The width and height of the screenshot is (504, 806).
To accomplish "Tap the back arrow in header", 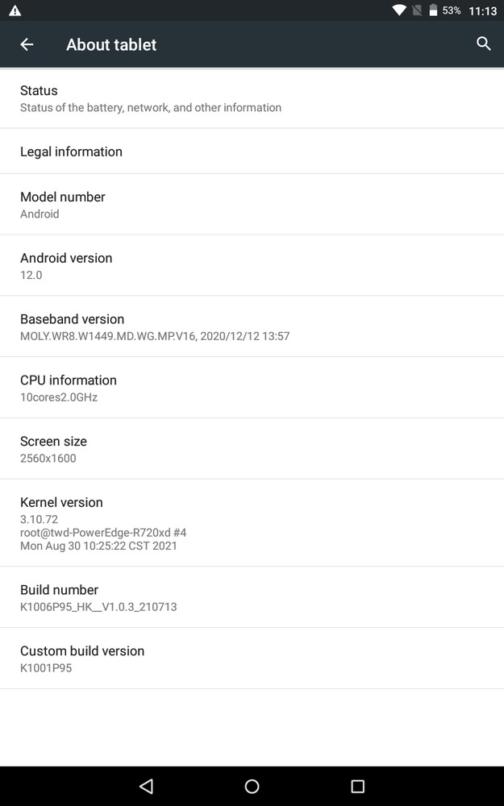I will pyautogui.click(x=27, y=44).
